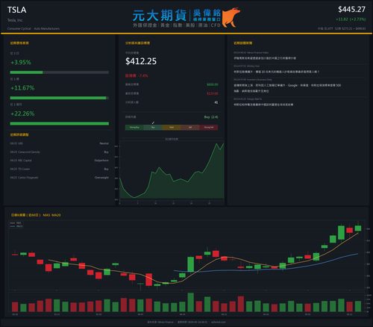Click the Canaccord Genuity Buy rating row
373x327 pixels.
[x=60, y=152]
